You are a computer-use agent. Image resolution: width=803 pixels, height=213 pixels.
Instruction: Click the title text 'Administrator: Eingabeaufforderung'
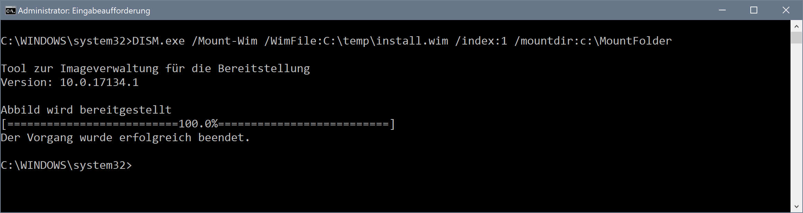point(84,11)
